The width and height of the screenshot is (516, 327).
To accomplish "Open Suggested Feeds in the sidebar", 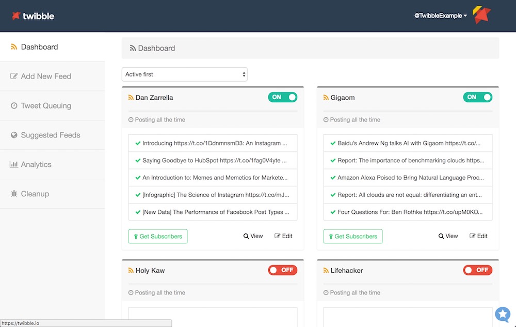I will 52,135.
